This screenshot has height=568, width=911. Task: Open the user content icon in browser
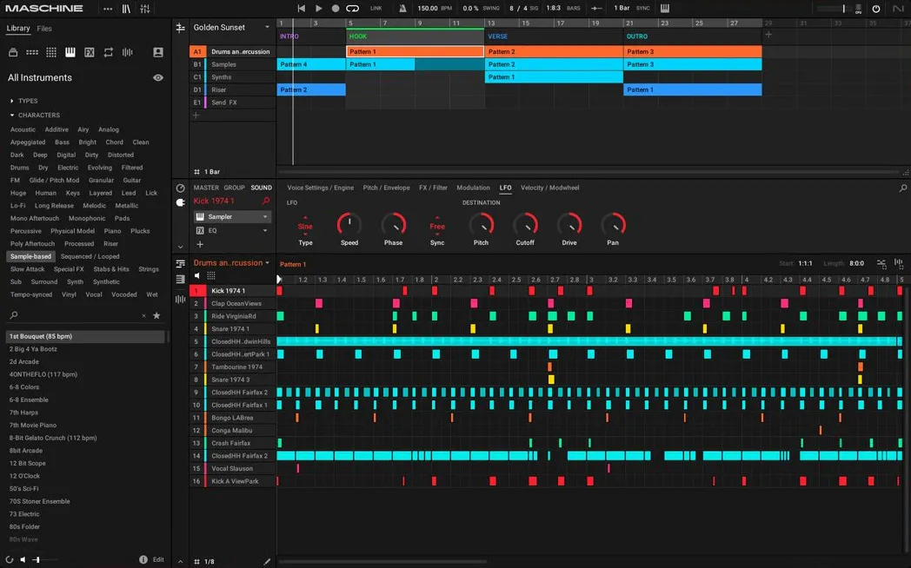click(158, 53)
